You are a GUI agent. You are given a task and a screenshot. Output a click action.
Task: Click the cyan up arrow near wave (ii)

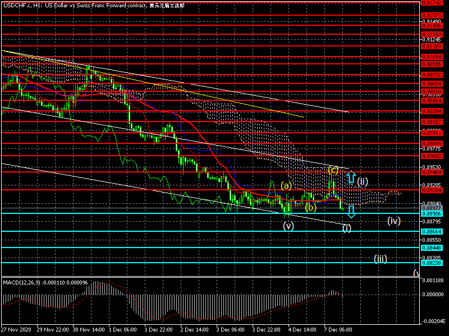[351, 177]
